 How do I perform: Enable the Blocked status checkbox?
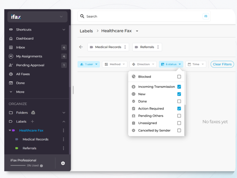[x=179, y=77]
